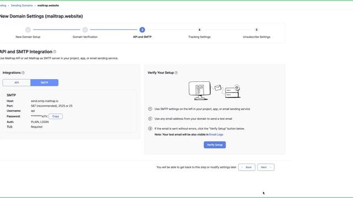Image resolution: width=353 pixels, height=198 pixels.
Task: Open help icon beside Verify Your Setup
Action: 176,73
